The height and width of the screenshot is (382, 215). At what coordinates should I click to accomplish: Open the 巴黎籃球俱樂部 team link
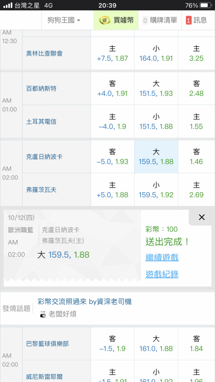(47, 344)
